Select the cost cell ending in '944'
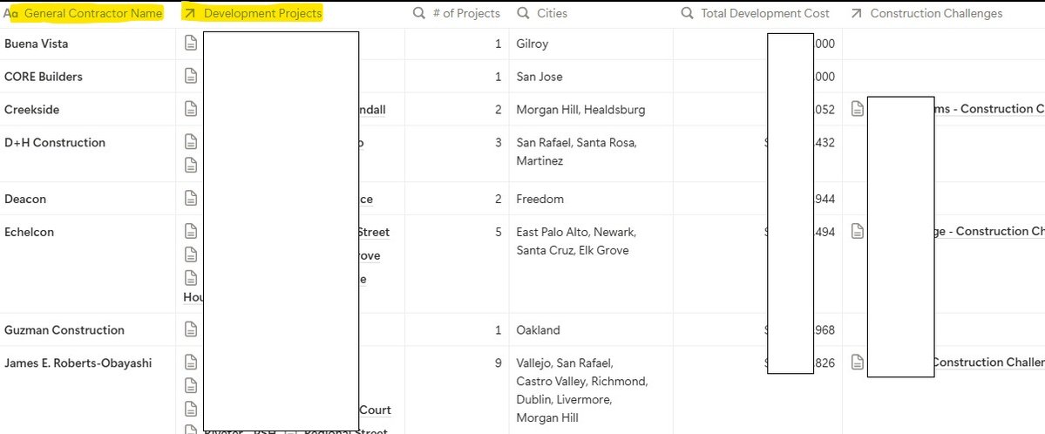This screenshot has width=1045, height=434. pos(757,199)
